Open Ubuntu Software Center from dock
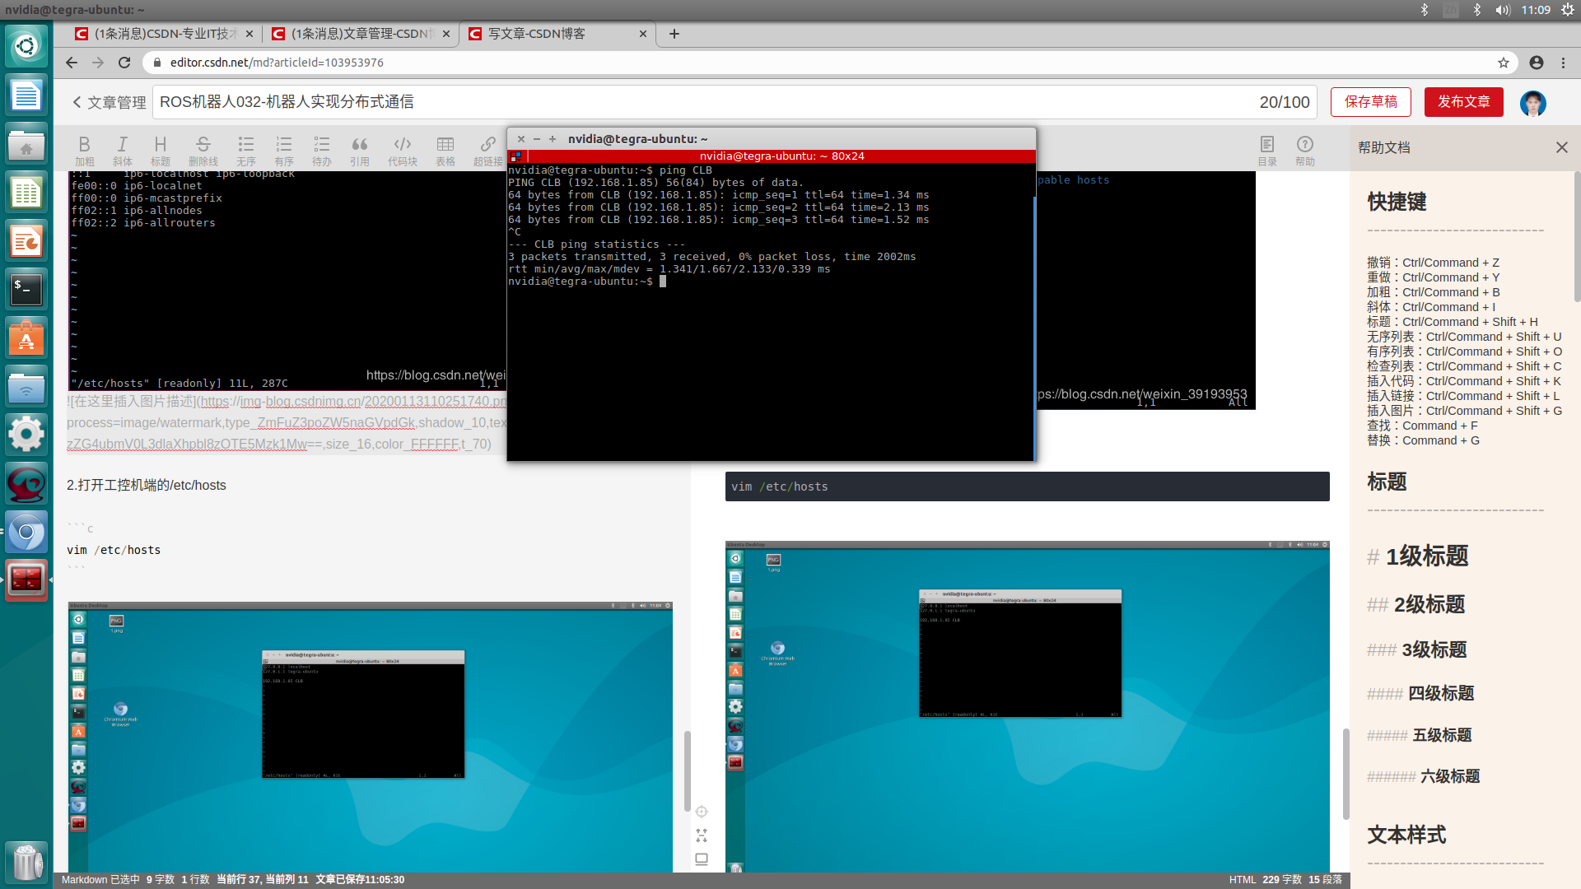 [26, 338]
